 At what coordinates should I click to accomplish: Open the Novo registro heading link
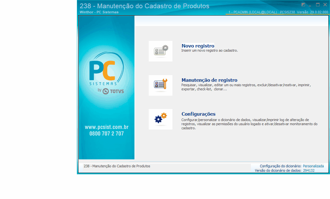pos(198,46)
